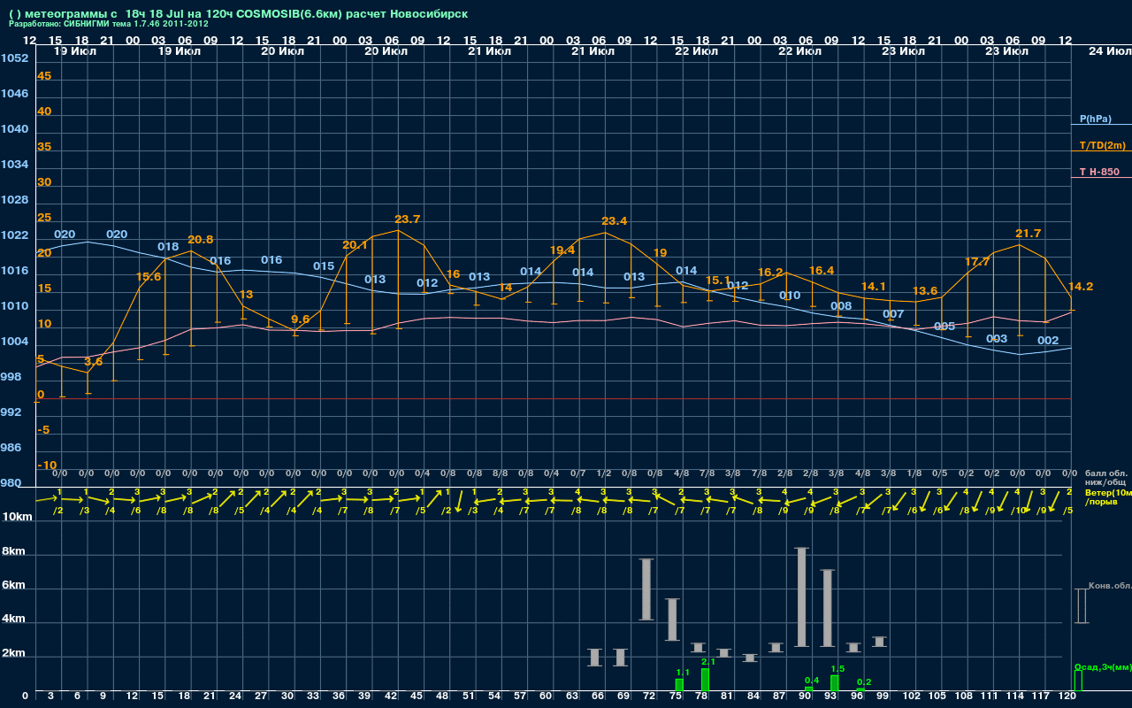
Task: Click the 3.6 temperature minimum label
Action: [x=94, y=361]
